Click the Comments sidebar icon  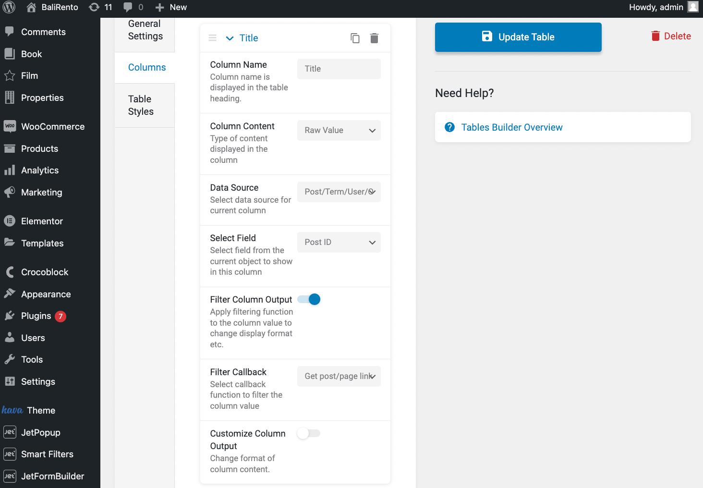tap(9, 32)
